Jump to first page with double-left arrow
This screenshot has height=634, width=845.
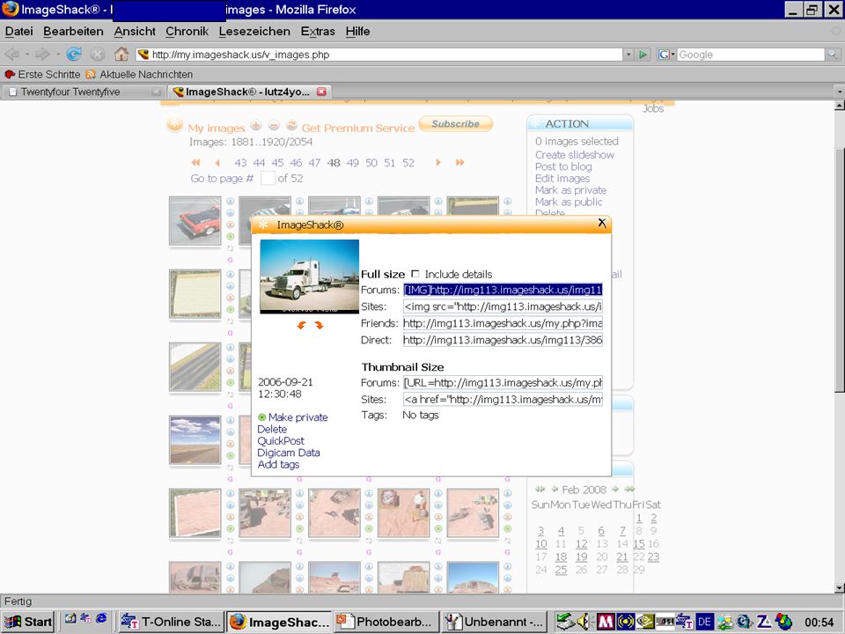(x=195, y=162)
